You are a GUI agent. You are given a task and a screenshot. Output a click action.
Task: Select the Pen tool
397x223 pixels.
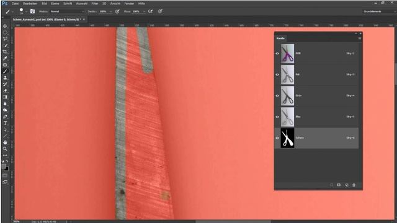pyautogui.click(x=5, y=116)
